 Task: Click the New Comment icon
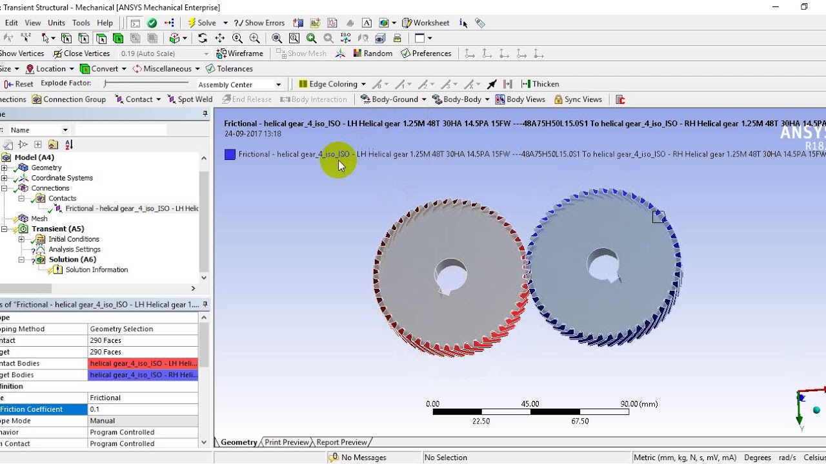tap(367, 23)
